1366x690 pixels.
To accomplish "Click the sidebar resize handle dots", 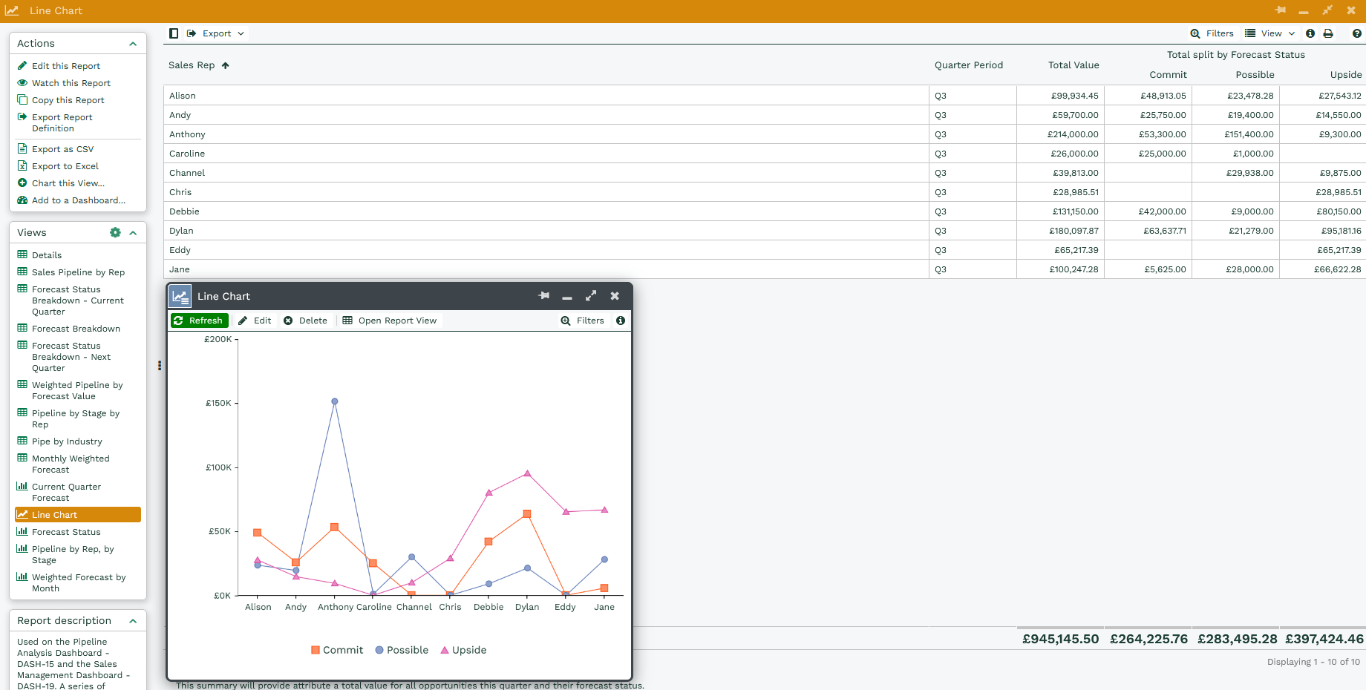I will (160, 366).
